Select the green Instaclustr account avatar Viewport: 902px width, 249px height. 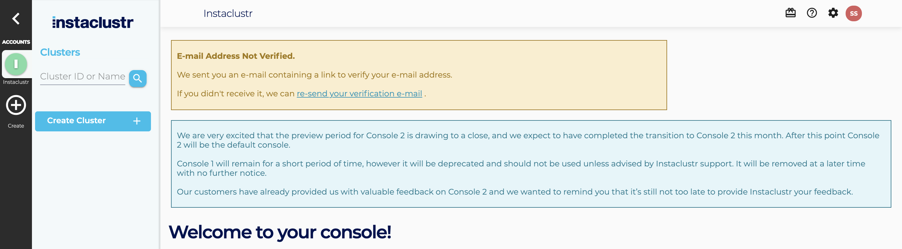click(16, 64)
